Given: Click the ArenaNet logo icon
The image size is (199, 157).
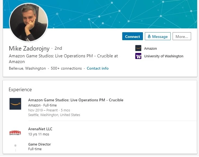Looking at the screenshot, I should [x=15, y=133].
